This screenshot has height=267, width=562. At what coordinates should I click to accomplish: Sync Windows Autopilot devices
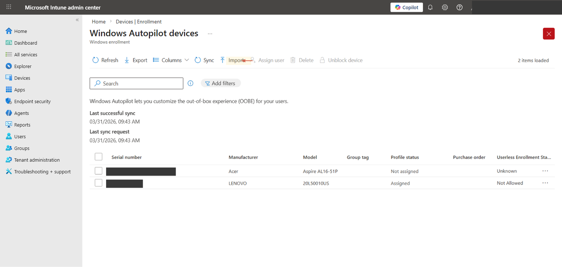click(204, 60)
